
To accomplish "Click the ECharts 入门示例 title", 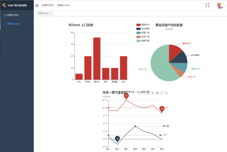I will coord(81,25).
